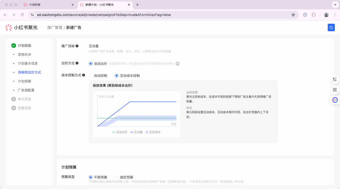
Task: Click 互动成本 legend entry in chart
Action: click(x=153, y=132)
